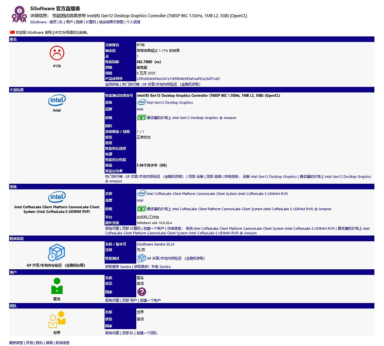
Task: Open 个人成绩 from the top navigation
Action: [x=134, y=22]
